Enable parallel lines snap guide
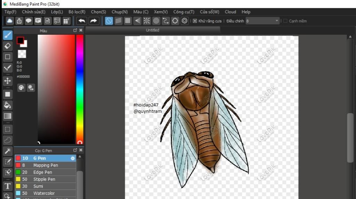Viewport: 356px width, 199px height. (118, 21)
